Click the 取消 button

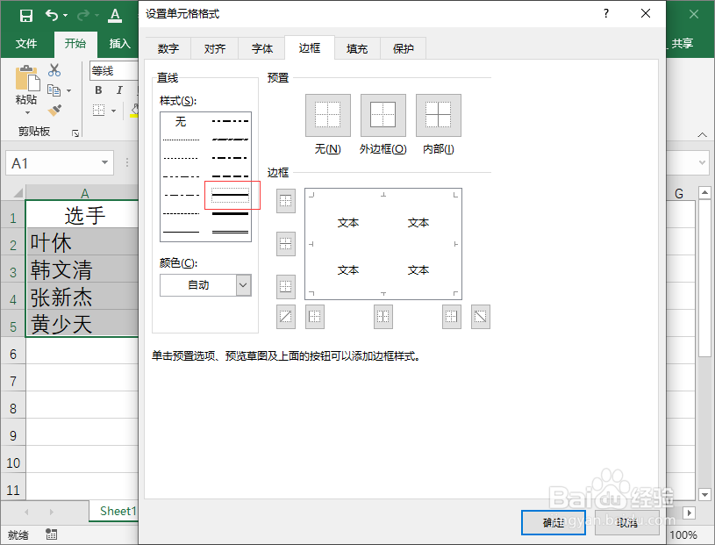tap(627, 523)
